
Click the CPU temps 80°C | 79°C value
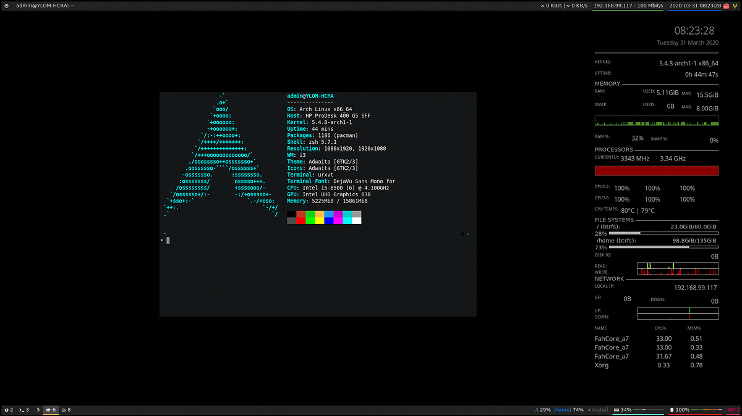[x=638, y=210]
